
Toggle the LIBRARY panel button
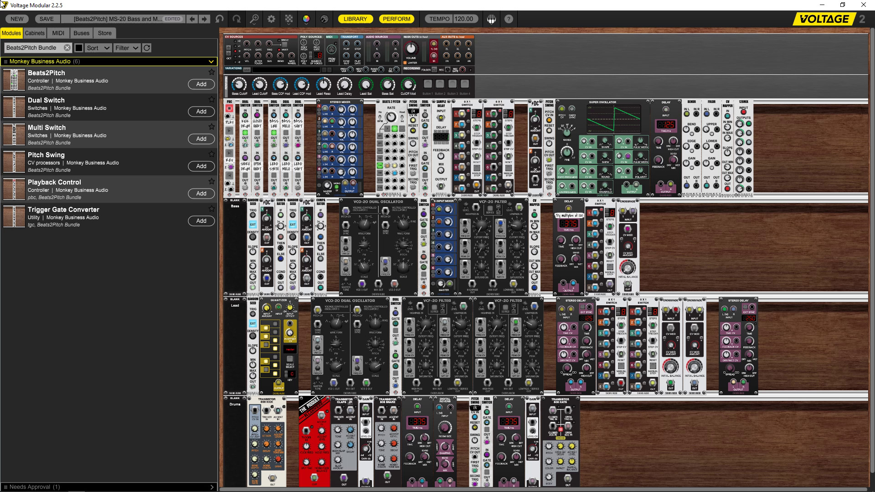point(355,19)
